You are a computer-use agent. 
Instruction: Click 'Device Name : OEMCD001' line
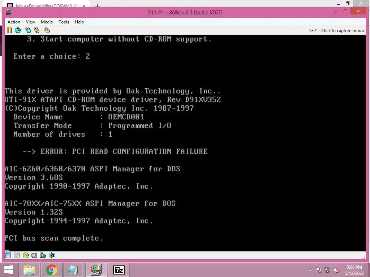78,117
